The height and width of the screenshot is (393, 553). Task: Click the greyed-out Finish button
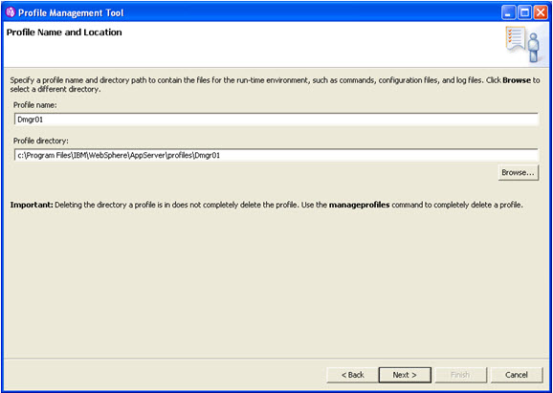point(460,375)
